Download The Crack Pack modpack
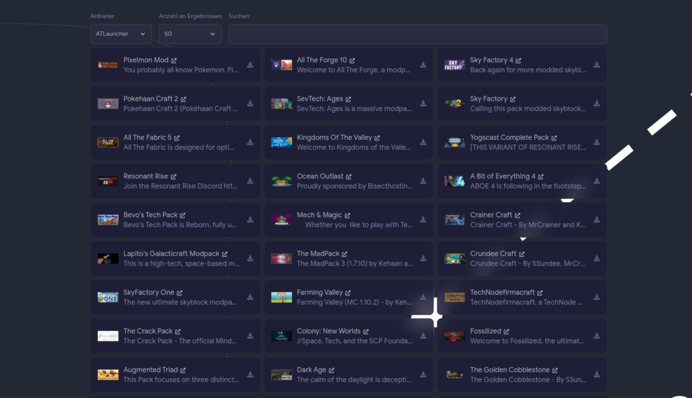Viewport: 692px width, 398px height. click(250, 336)
